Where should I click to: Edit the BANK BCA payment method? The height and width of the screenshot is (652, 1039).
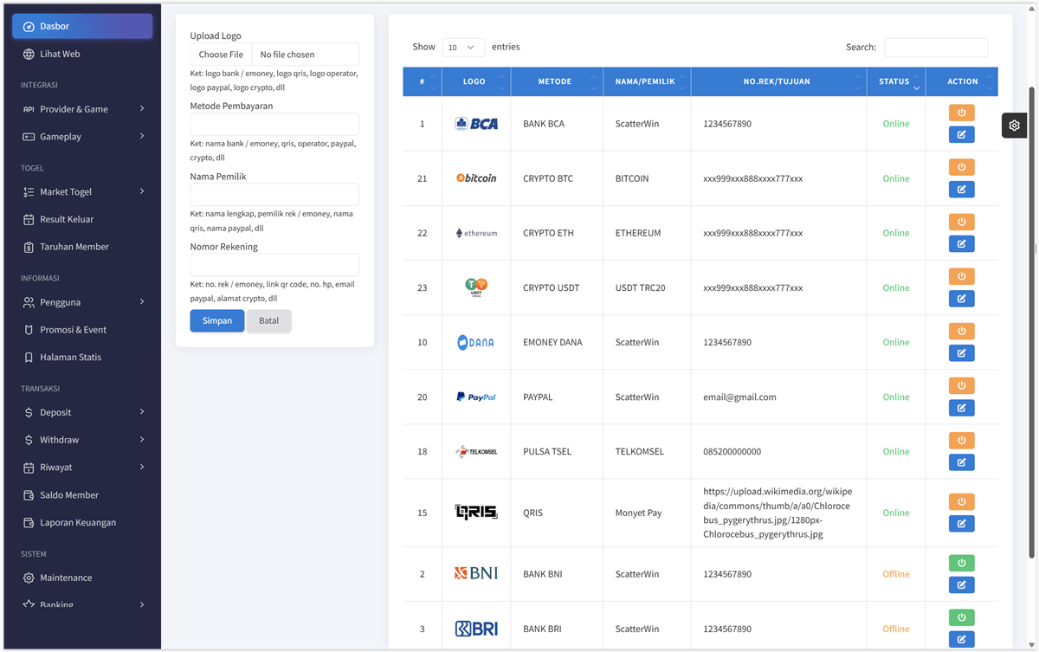coord(961,134)
